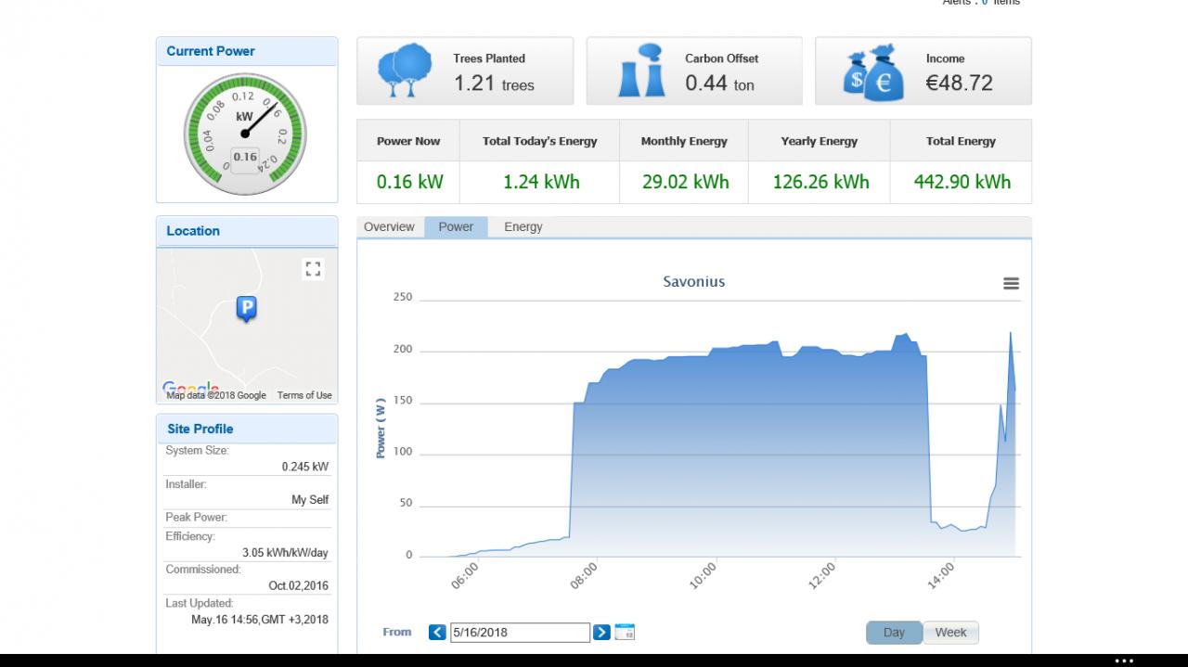
Task: Switch the chart to Week range
Action: coord(950,633)
